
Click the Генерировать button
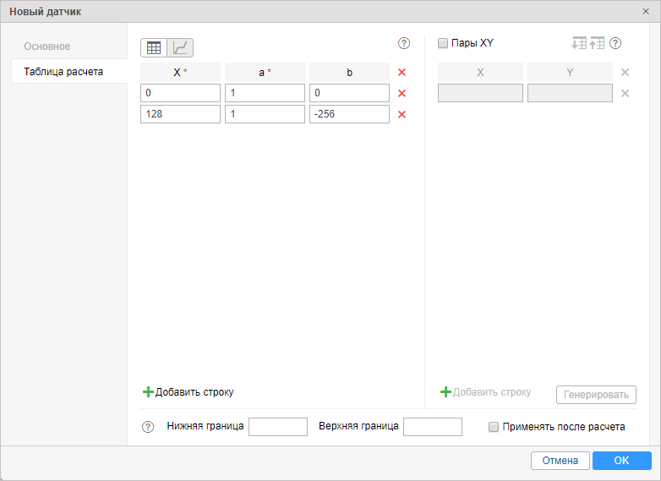[596, 395]
